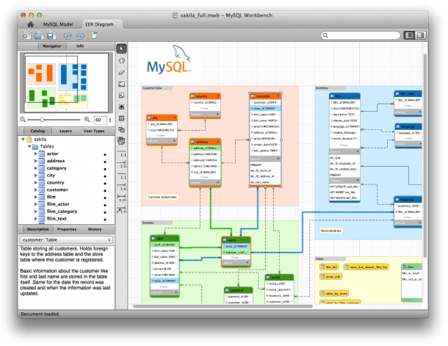
Task: Collapse the country table box arrow
Action: click(x=218, y=96)
